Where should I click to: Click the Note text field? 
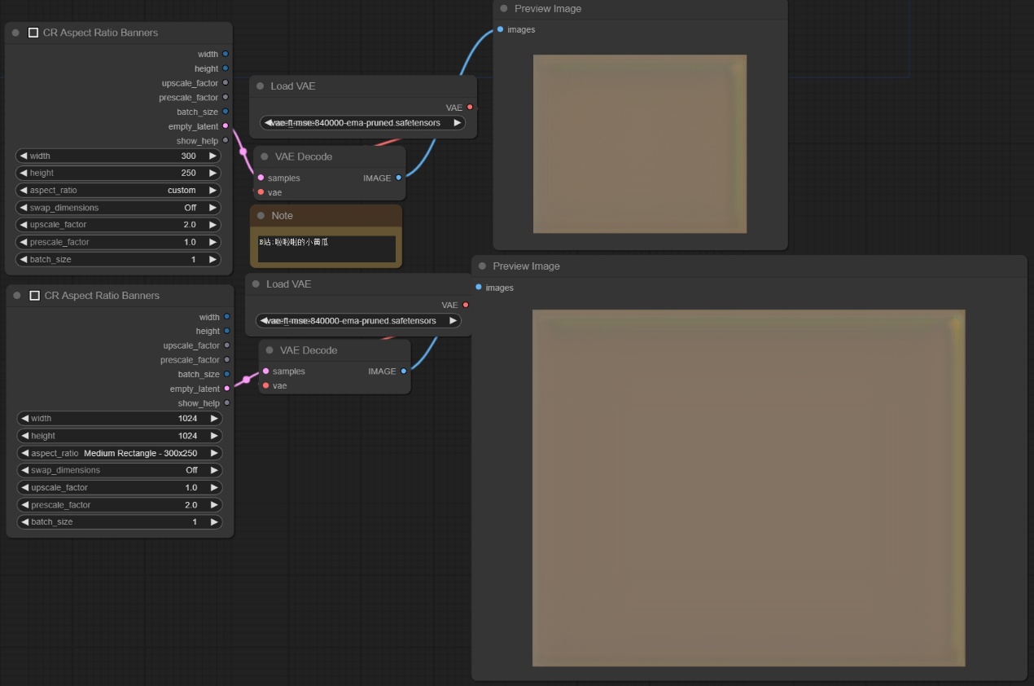click(326, 249)
